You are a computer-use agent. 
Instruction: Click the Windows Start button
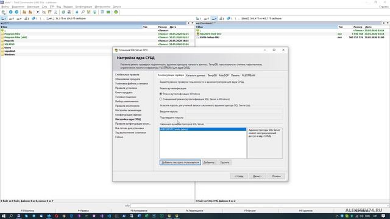4,216
